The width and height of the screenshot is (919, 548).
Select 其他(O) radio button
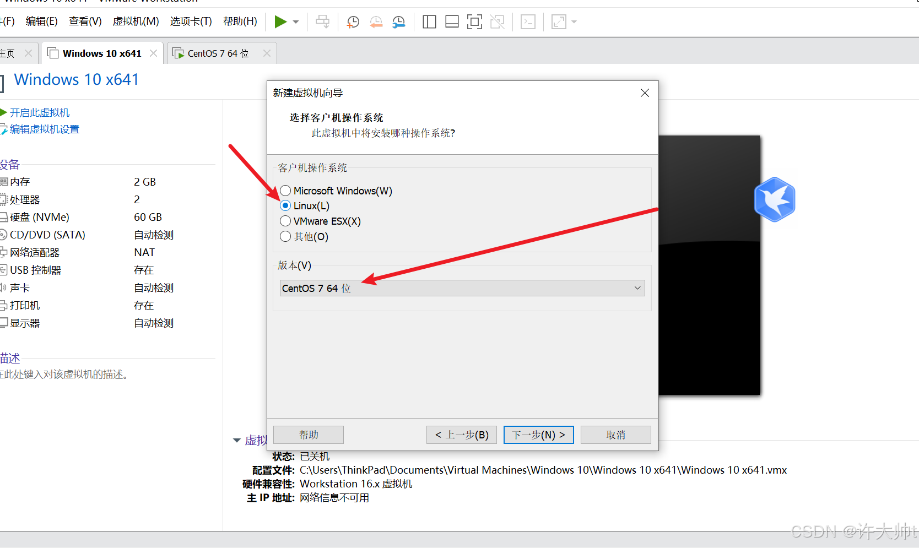point(285,236)
